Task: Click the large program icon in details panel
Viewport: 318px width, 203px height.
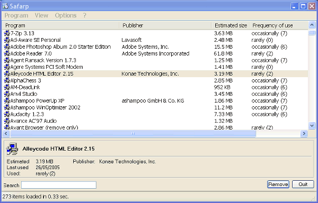Action: click(x=12, y=149)
